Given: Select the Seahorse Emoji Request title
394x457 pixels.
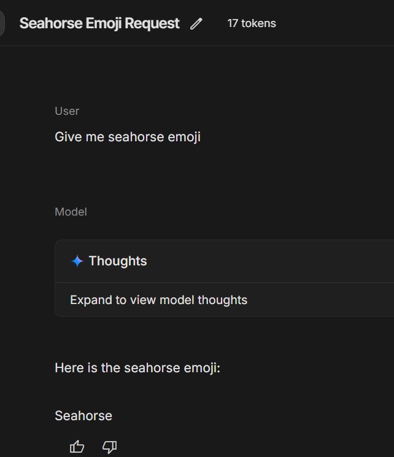Looking at the screenshot, I should tap(99, 23).
